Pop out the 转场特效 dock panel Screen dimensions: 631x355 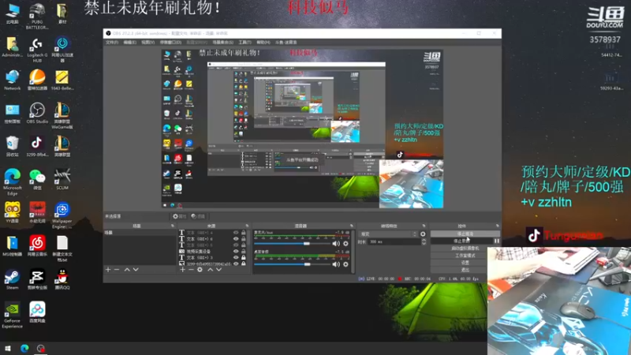(424, 226)
